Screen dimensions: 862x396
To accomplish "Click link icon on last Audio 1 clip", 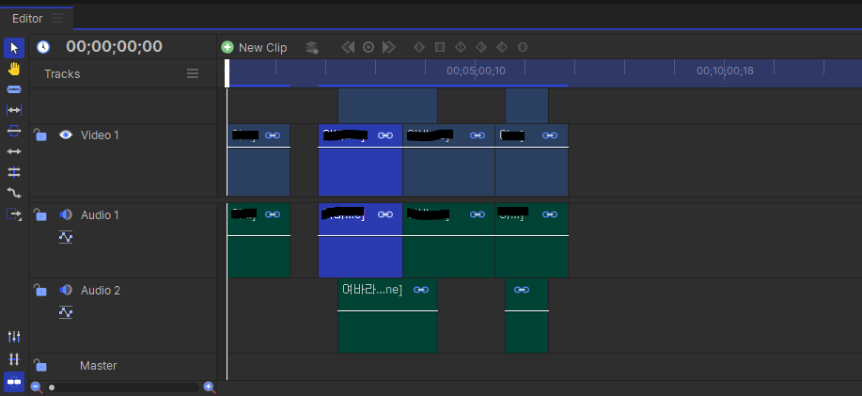I will click(550, 214).
